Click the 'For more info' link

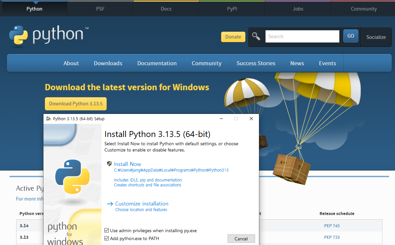pos(30,199)
